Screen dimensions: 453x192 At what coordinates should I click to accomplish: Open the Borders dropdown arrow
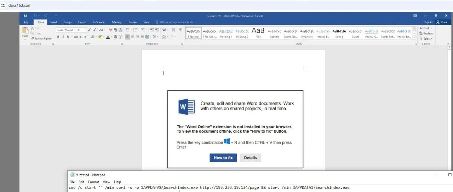175,37
